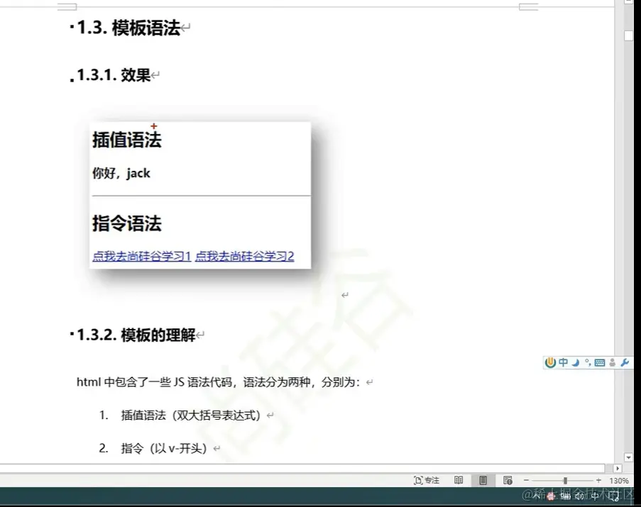Click the IME logo icon

pyautogui.click(x=550, y=362)
